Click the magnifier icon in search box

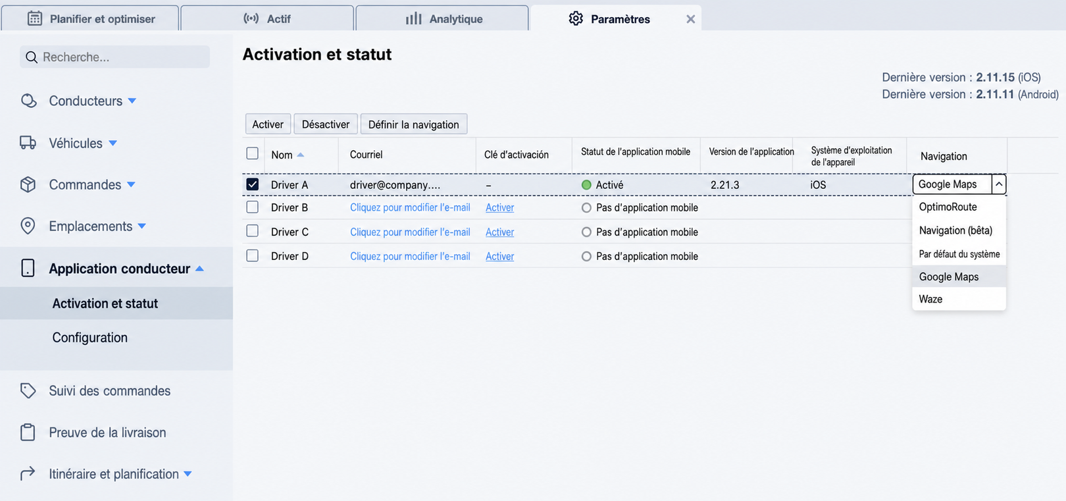coord(32,57)
